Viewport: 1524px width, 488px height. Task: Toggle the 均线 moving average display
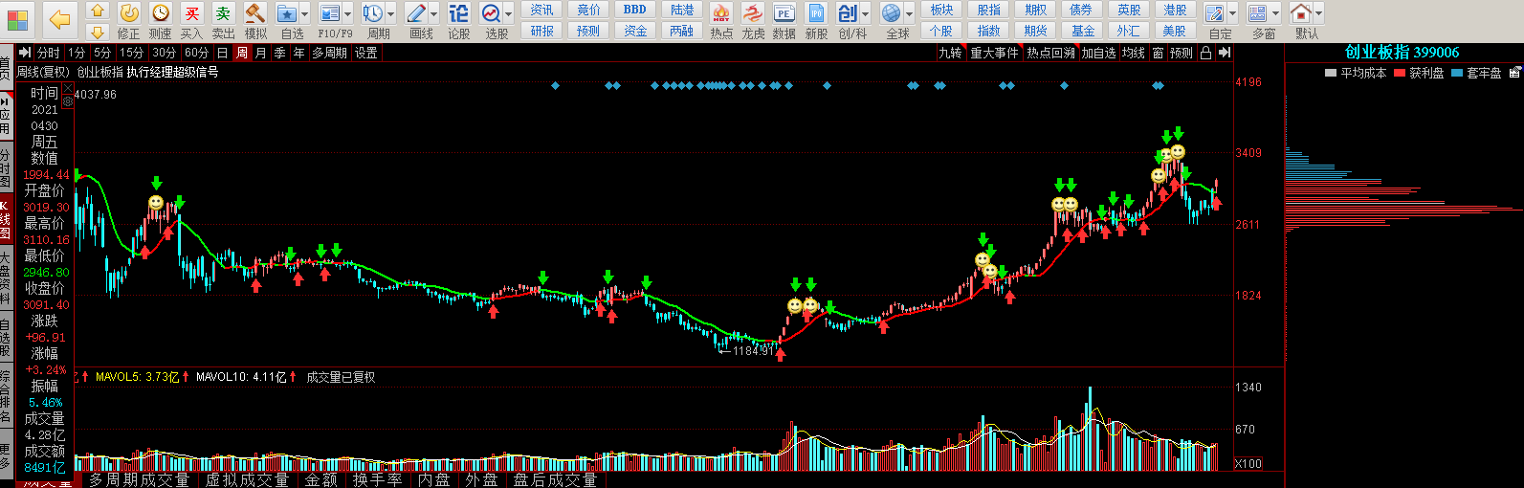(1134, 53)
